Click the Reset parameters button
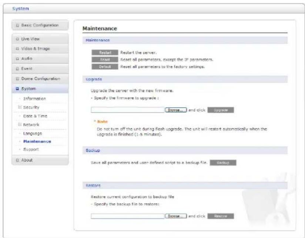This screenshot has width=305, height=238. tap(105, 59)
